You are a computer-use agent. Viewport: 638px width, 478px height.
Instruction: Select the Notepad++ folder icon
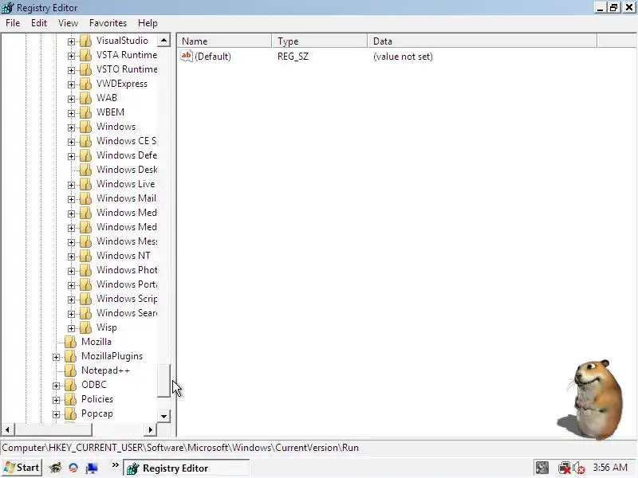coord(70,370)
